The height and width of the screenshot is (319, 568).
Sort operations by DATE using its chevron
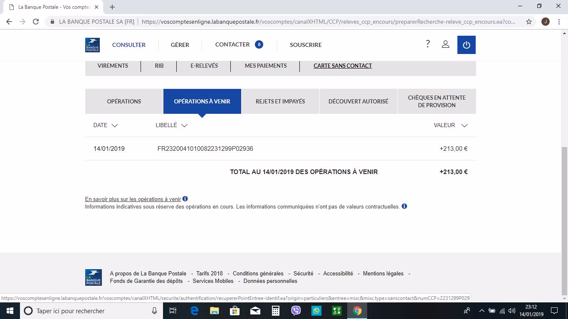tap(115, 125)
